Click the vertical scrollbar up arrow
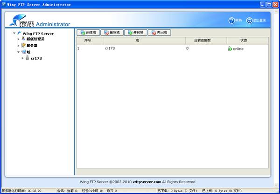This screenshot has width=280, height=194. coord(276,11)
